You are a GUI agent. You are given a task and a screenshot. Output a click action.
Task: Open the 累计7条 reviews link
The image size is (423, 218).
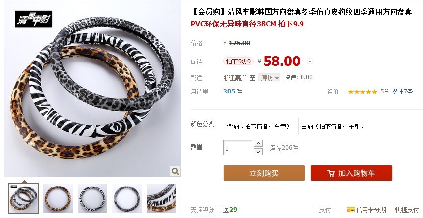[x=402, y=92]
